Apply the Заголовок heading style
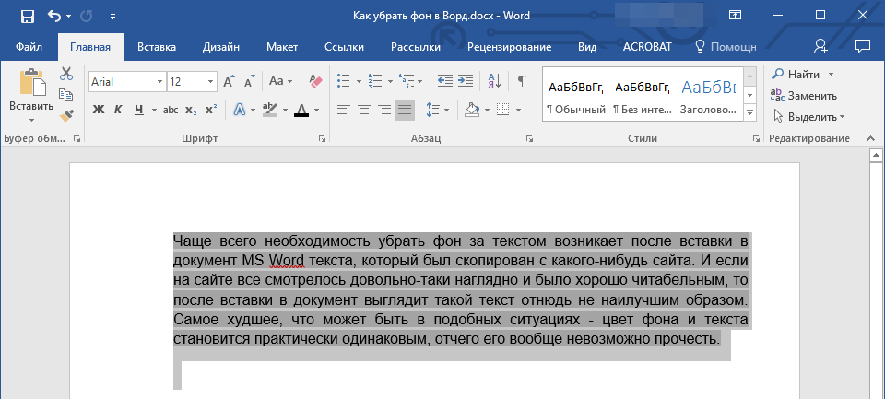This screenshot has height=399, width=885. click(708, 96)
